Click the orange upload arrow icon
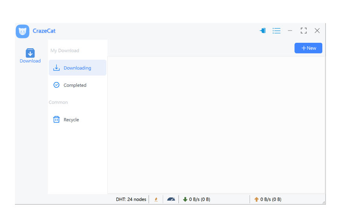Screen dimensions: 340x210 click(x=257, y=199)
